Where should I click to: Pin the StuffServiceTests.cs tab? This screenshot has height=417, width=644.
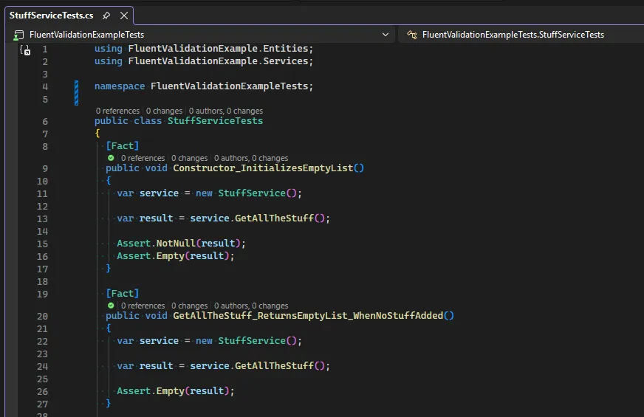pyautogui.click(x=106, y=15)
